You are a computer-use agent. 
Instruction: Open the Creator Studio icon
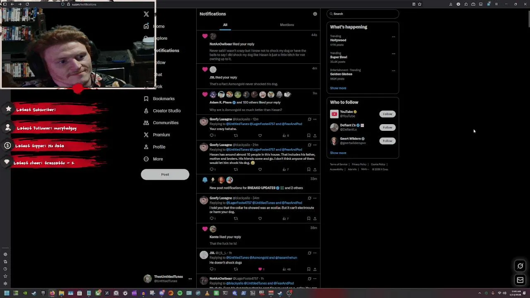[x=146, y=111]
